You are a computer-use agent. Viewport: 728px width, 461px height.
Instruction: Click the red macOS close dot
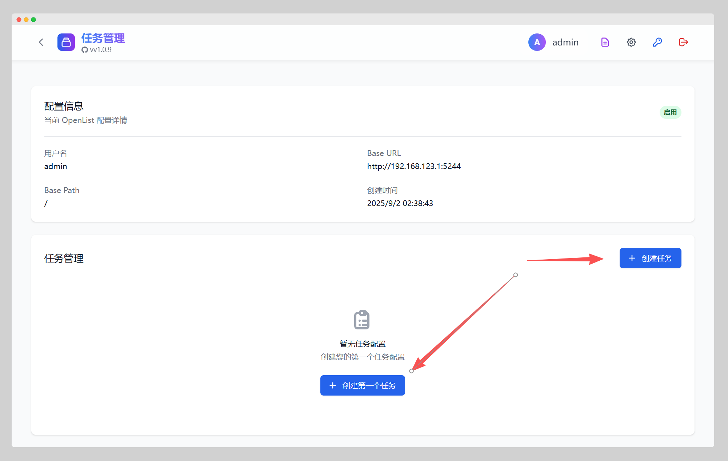tap(19, 20)
